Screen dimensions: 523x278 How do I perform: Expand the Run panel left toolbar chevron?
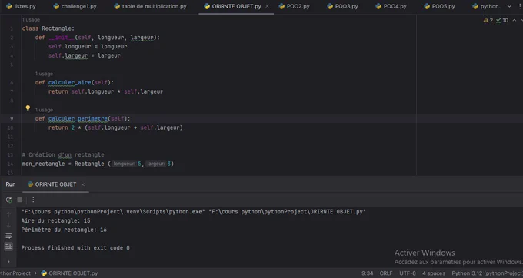click(8, 261)
